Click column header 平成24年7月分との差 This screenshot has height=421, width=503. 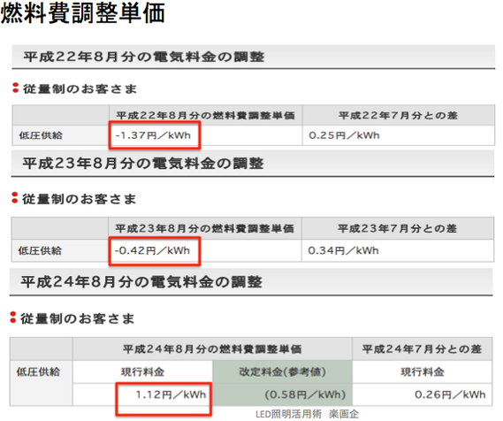pos(422,348)
